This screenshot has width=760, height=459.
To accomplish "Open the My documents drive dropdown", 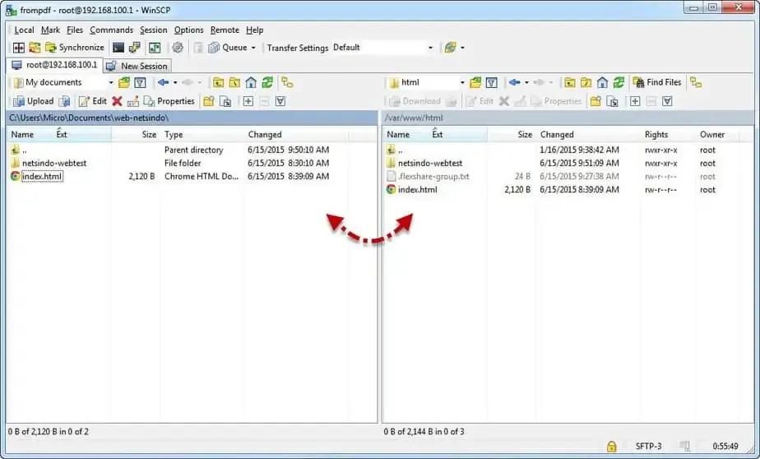I will (x=111, y=82).
